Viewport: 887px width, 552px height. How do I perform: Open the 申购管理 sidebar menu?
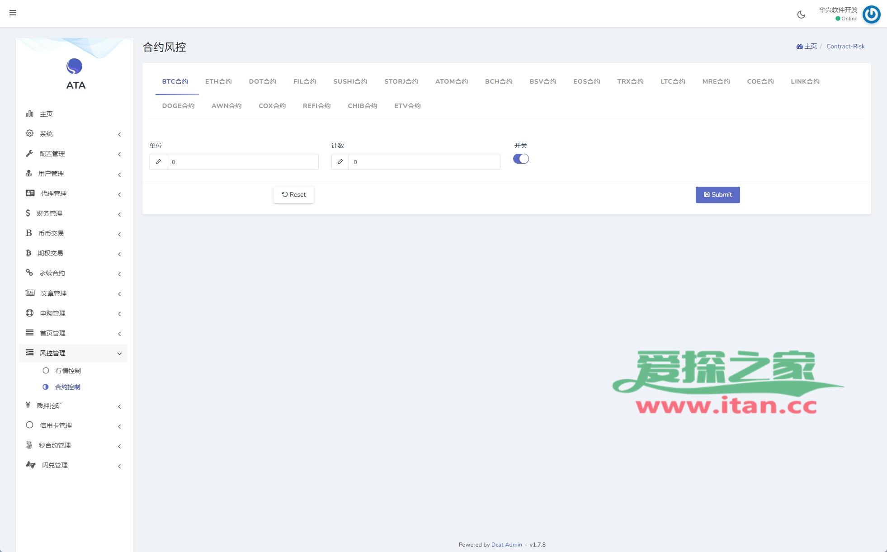click(x=73, y=313)
